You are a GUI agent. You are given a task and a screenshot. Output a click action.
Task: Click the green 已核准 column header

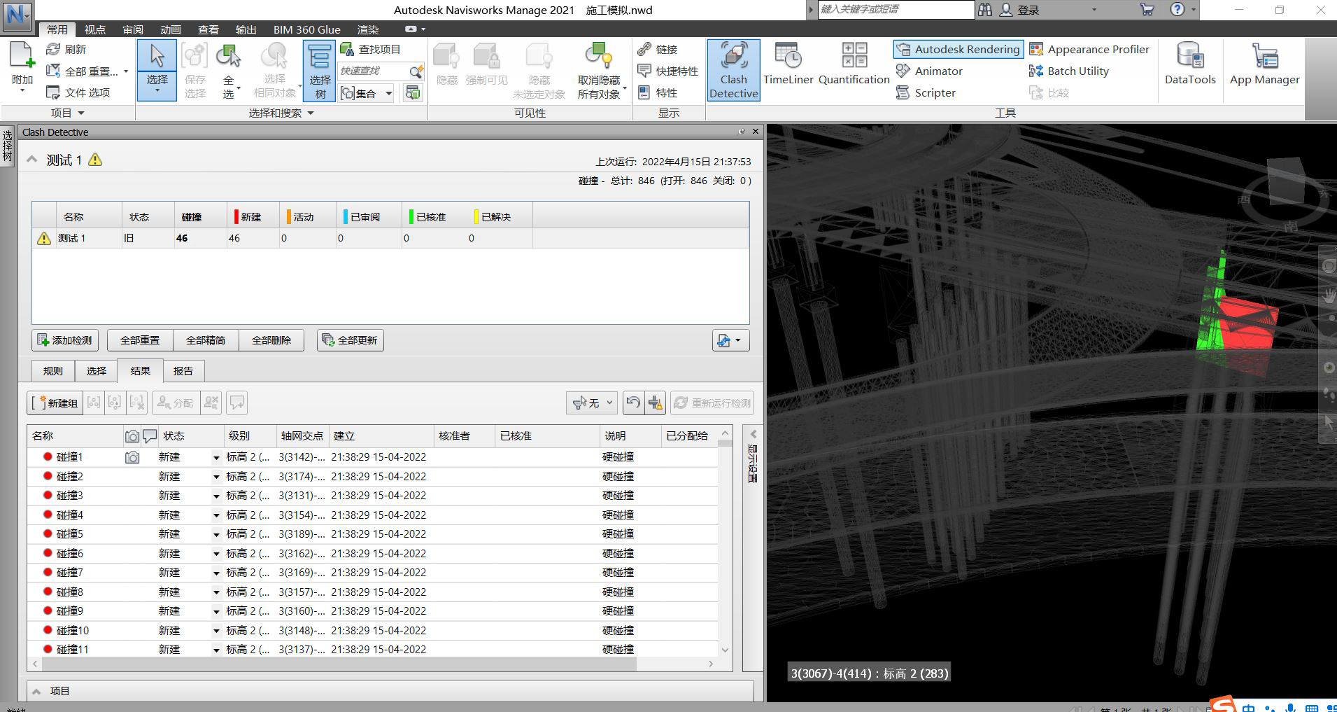point(434,217)
